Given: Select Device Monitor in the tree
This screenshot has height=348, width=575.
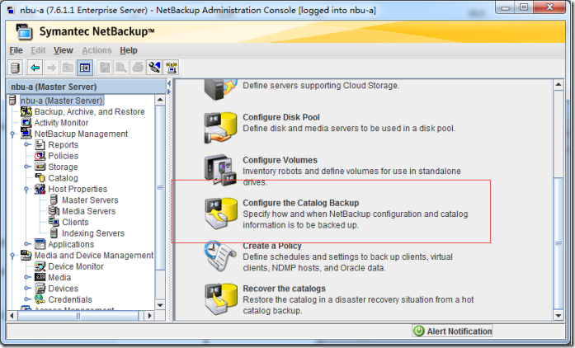Looking at the screenshot, I should tap(76, 266).
